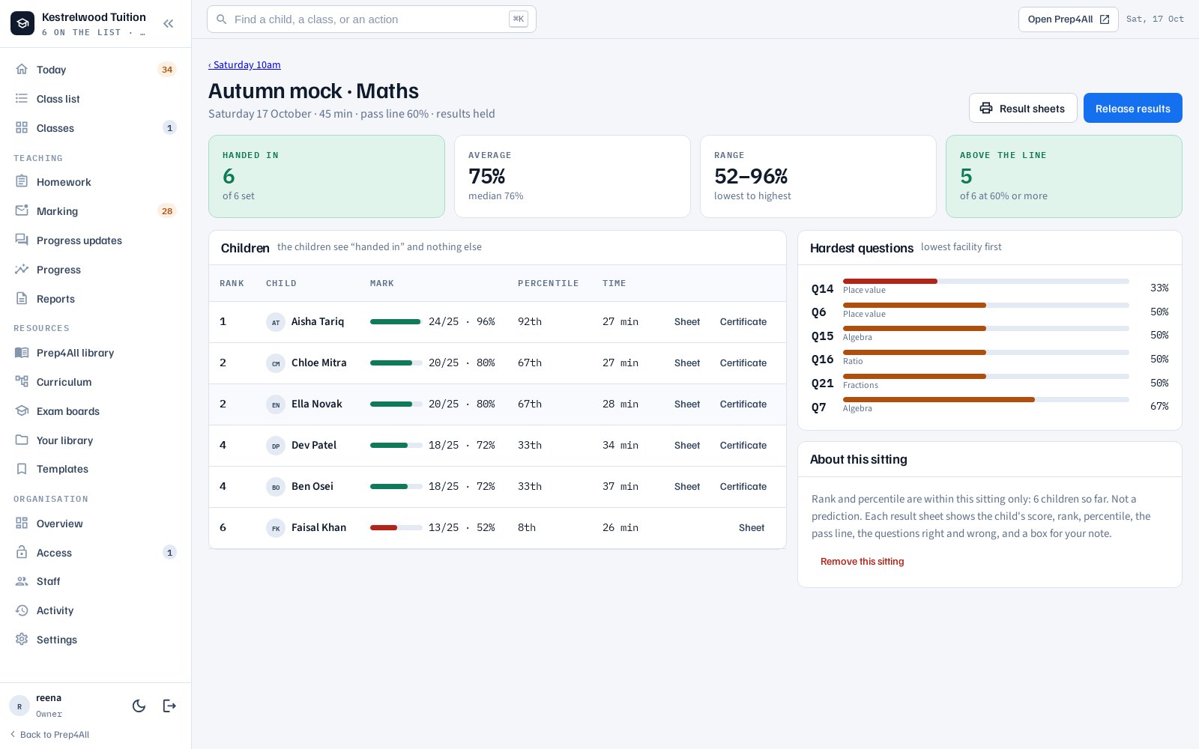This screenshot has height=749, width=1199.
Task: Click the Handed in summary card
Action: (x=327, y=177)
